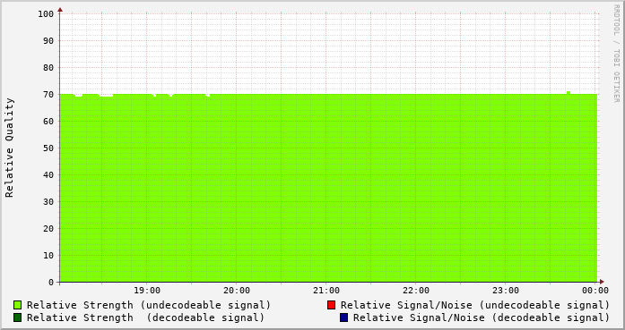Click the 23:00 time axis label
The height and width of the screenshot is (330, 625).
506,291
